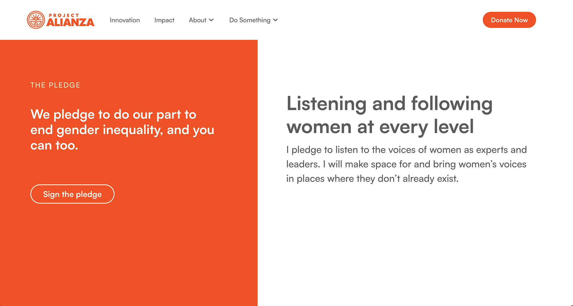
Task: Click the Project Alianza sunburst logo icon
Action: (x=36, y=20)
